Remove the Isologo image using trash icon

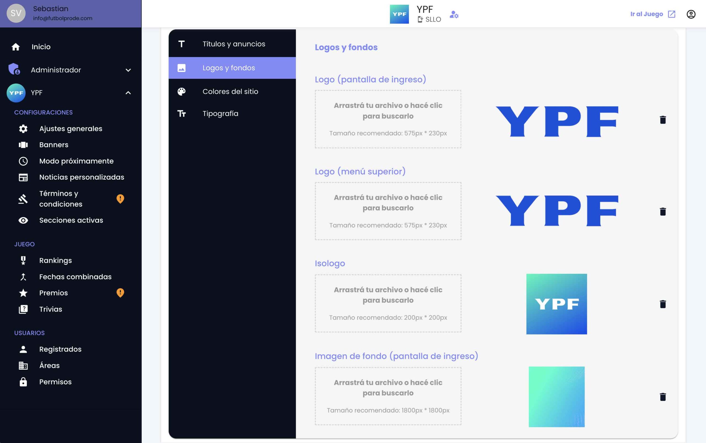pos(663,304)
